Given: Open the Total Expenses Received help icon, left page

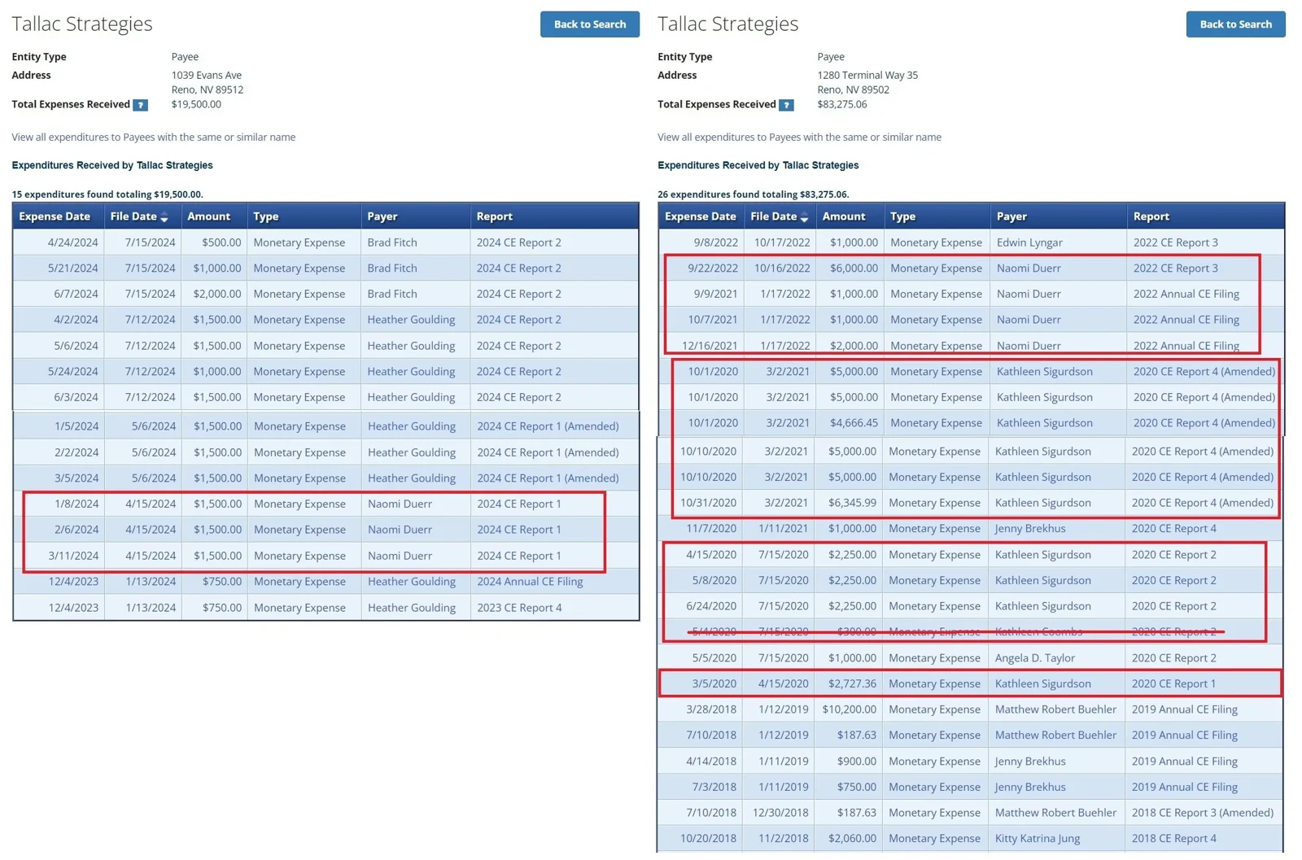Looking at the screenshot, I should click(x=140, y=105).
